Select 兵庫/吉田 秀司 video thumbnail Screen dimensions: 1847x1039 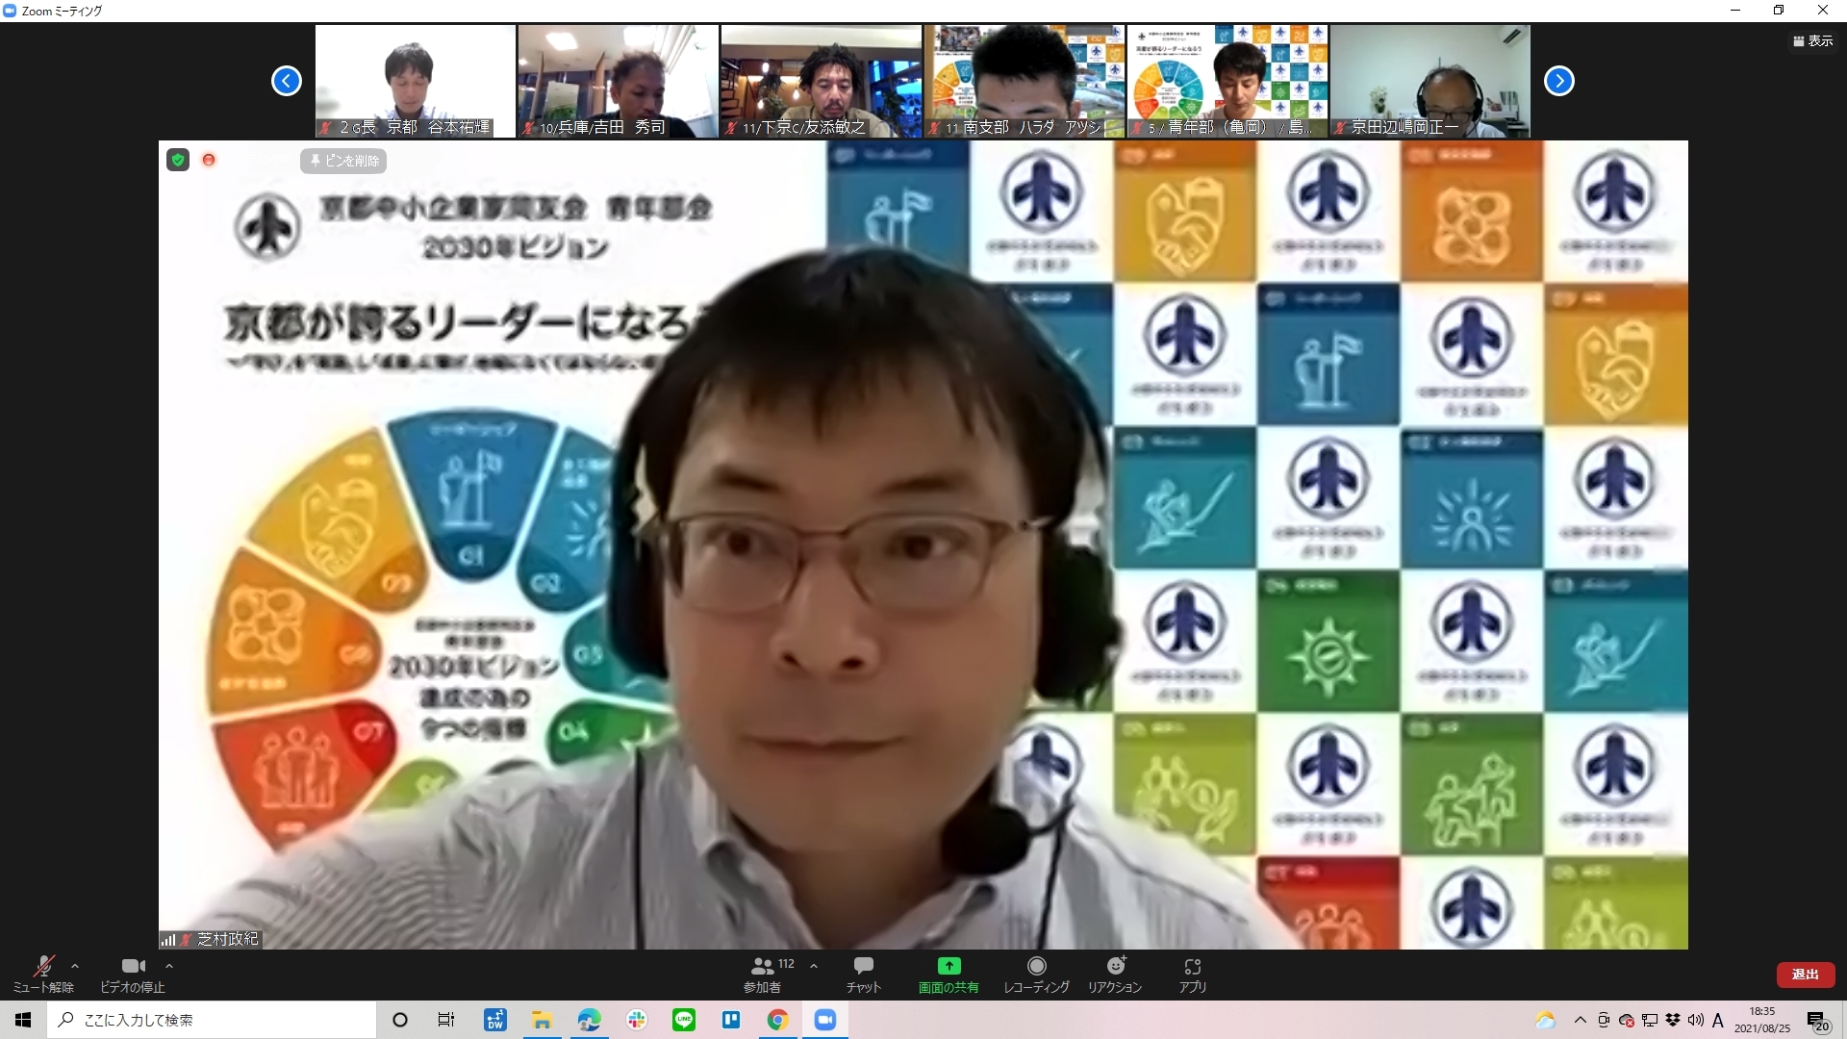coord(618,81)
